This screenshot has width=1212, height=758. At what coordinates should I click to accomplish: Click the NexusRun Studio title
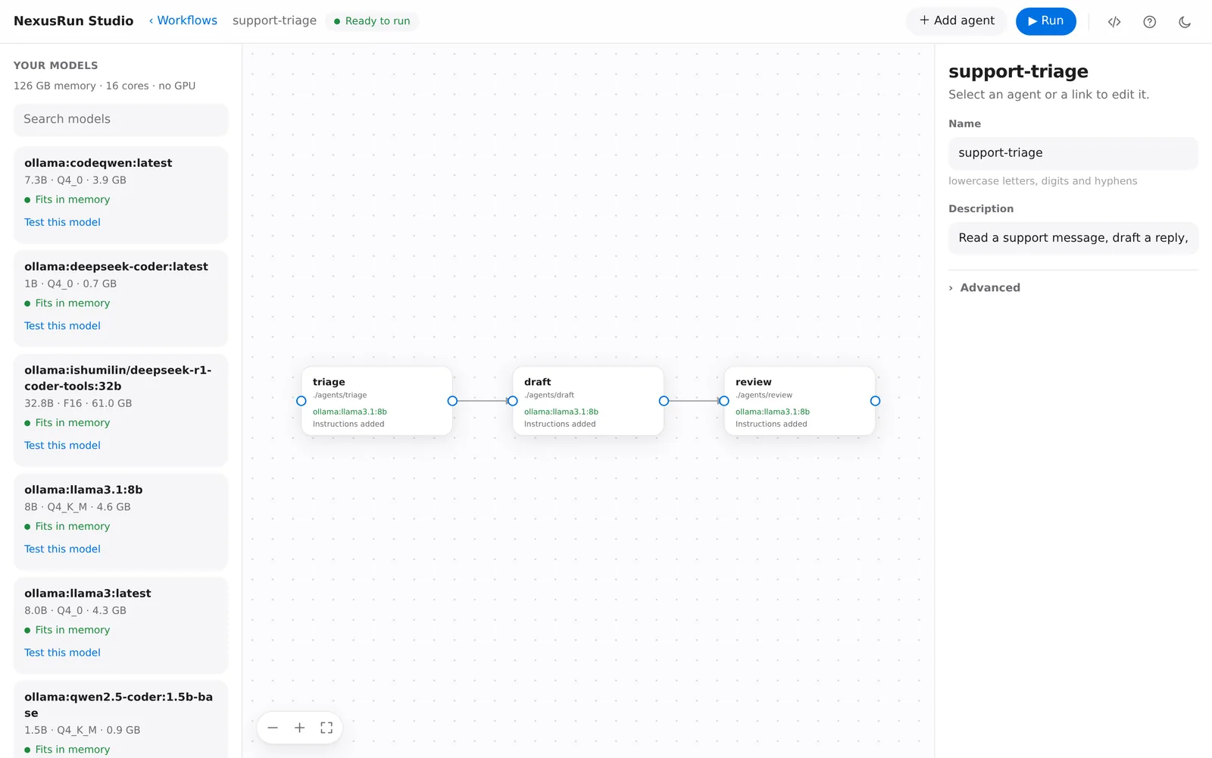coord(73,20)
